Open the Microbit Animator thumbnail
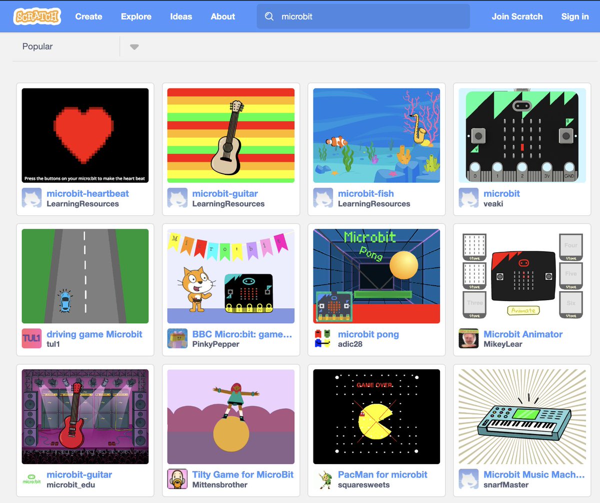The height and width of the screenshot is (503, 600). pyautogui.click(x=522, y=276)
